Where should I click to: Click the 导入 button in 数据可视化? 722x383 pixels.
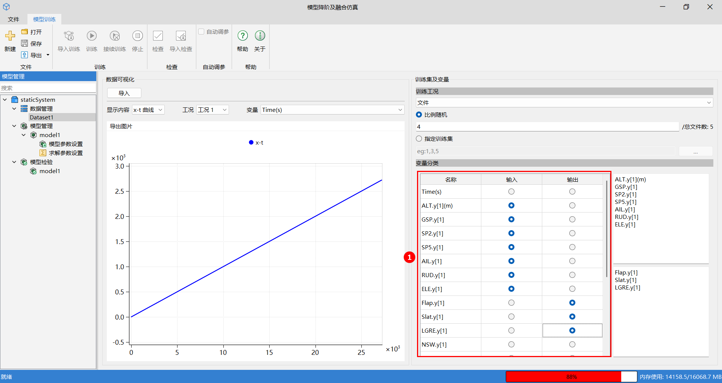(x=124, y=93)
